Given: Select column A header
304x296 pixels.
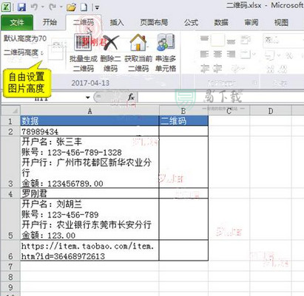Looking at the screenshot, I should point(89,111).
